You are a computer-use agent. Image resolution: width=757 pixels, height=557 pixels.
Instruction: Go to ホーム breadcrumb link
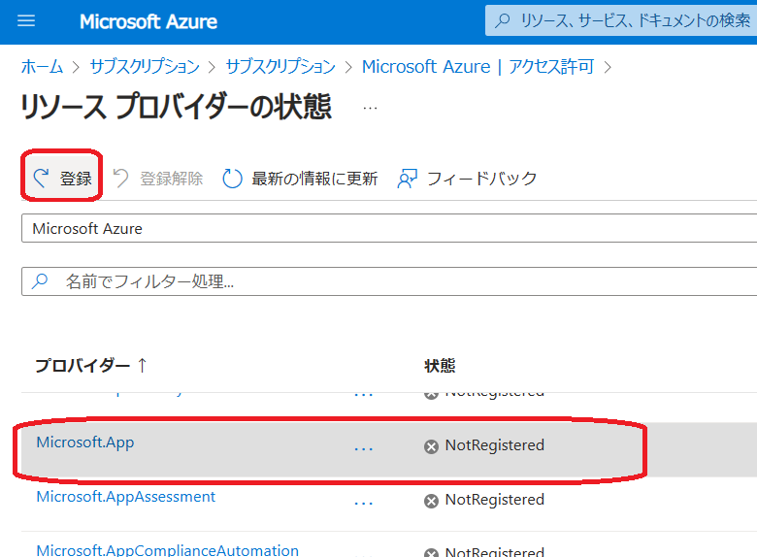[42, 66]
